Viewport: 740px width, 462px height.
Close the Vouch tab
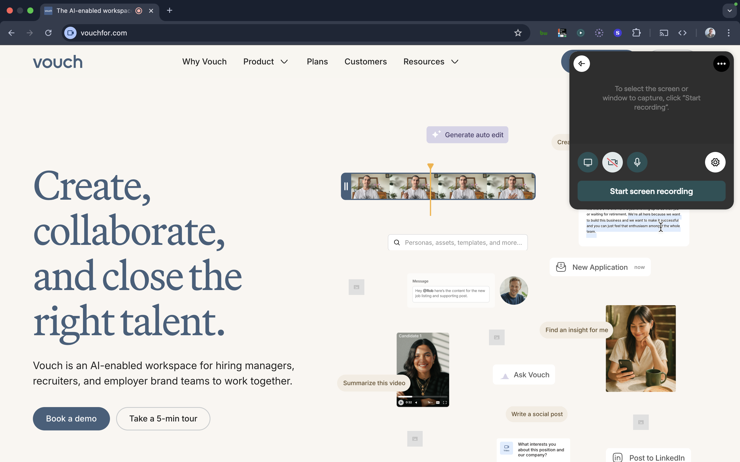151,11
